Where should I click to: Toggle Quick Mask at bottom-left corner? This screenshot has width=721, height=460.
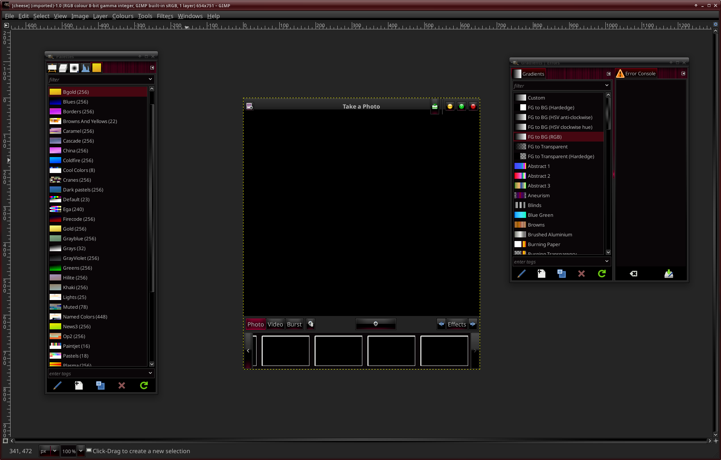[x=5, y=441]
